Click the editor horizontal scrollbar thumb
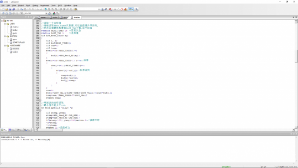Screen dimensions: 298x168 coord(50,130)
